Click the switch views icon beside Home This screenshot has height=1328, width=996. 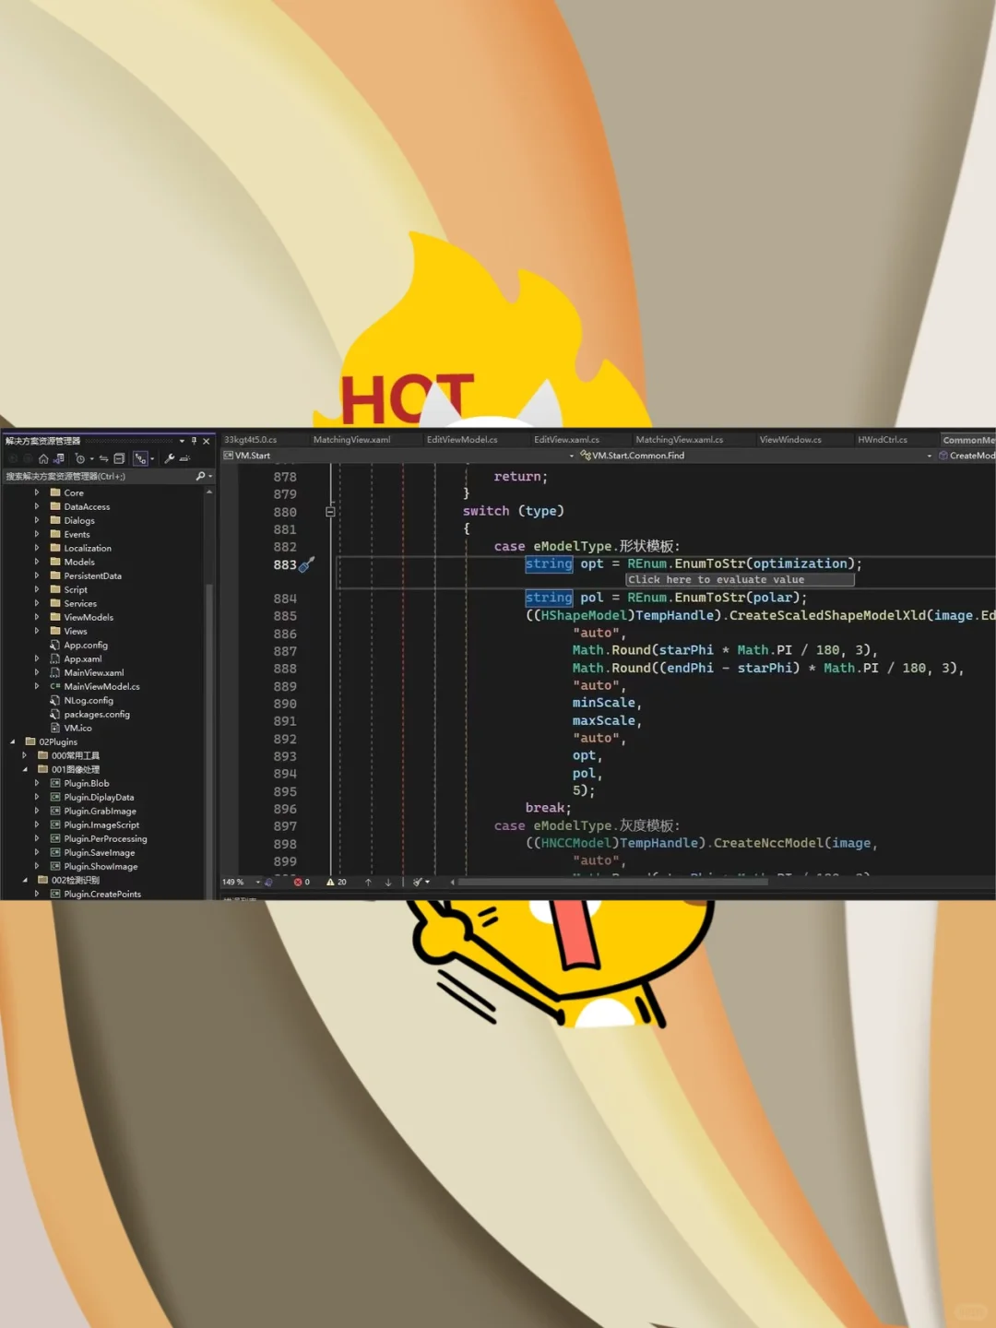tap(59, 458)
